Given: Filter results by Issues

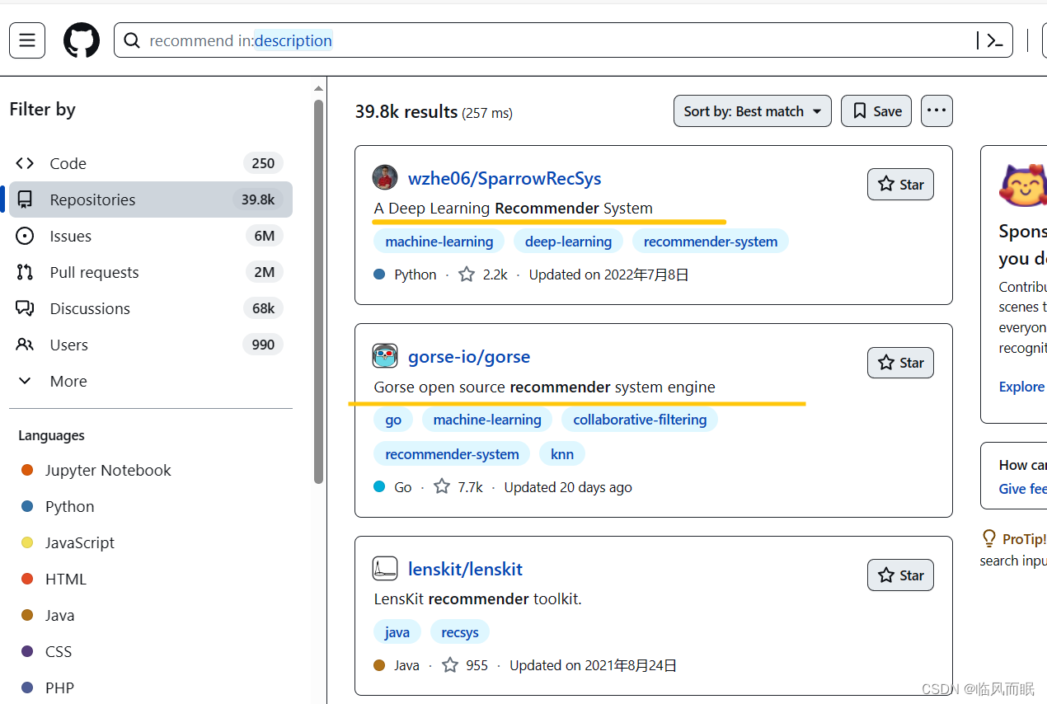Looking at the screenshot, I should point(150,236).
